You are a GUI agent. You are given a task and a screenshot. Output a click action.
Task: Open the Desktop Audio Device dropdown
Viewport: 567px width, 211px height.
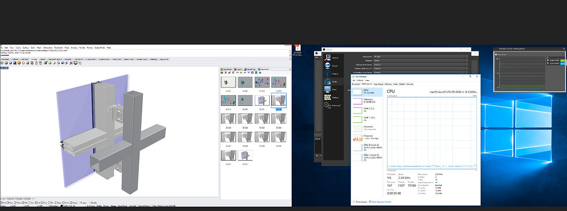(421, 64)
